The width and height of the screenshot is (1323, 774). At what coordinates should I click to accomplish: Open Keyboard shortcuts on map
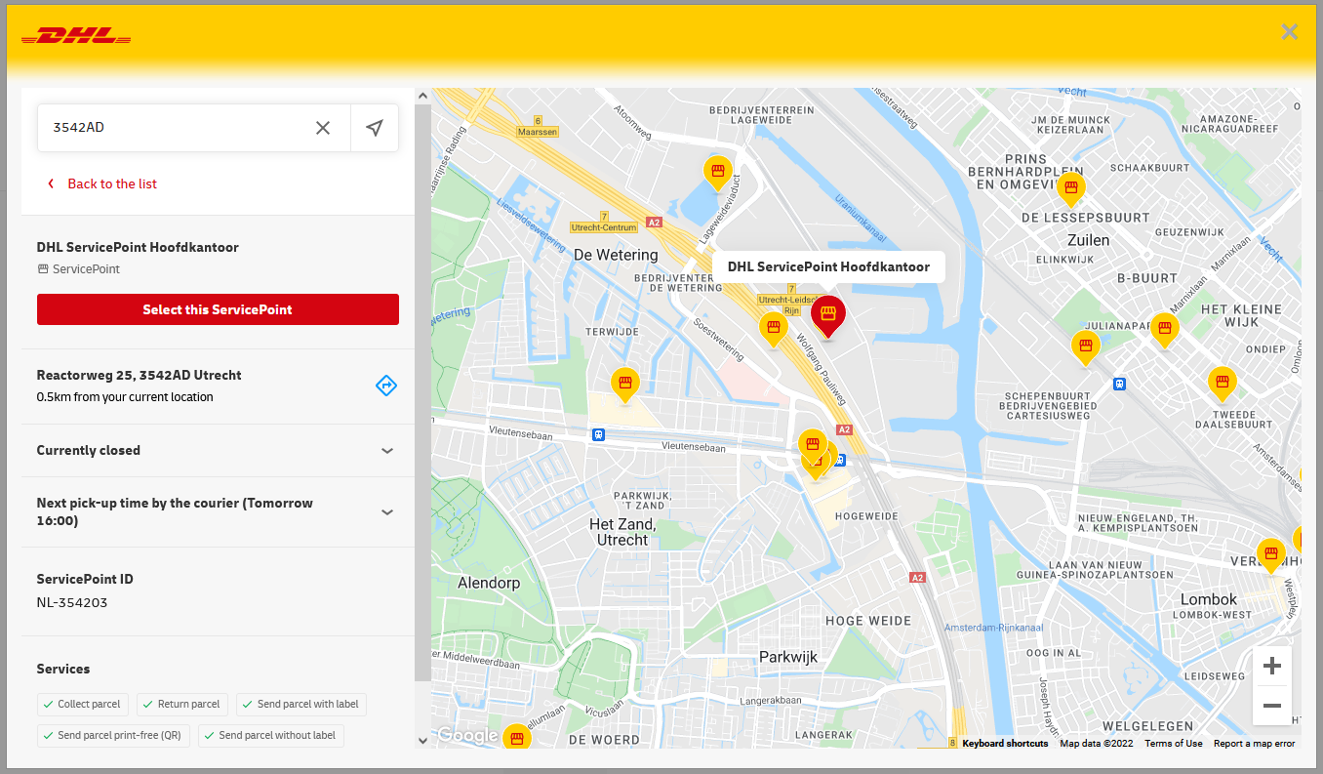coord(1005,744)
